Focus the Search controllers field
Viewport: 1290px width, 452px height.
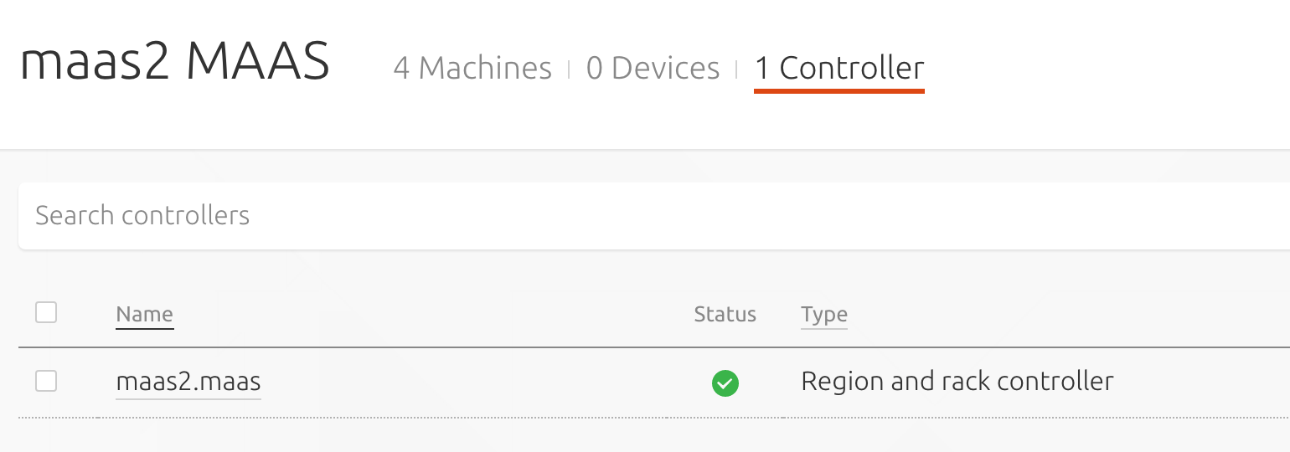[653, 216]
